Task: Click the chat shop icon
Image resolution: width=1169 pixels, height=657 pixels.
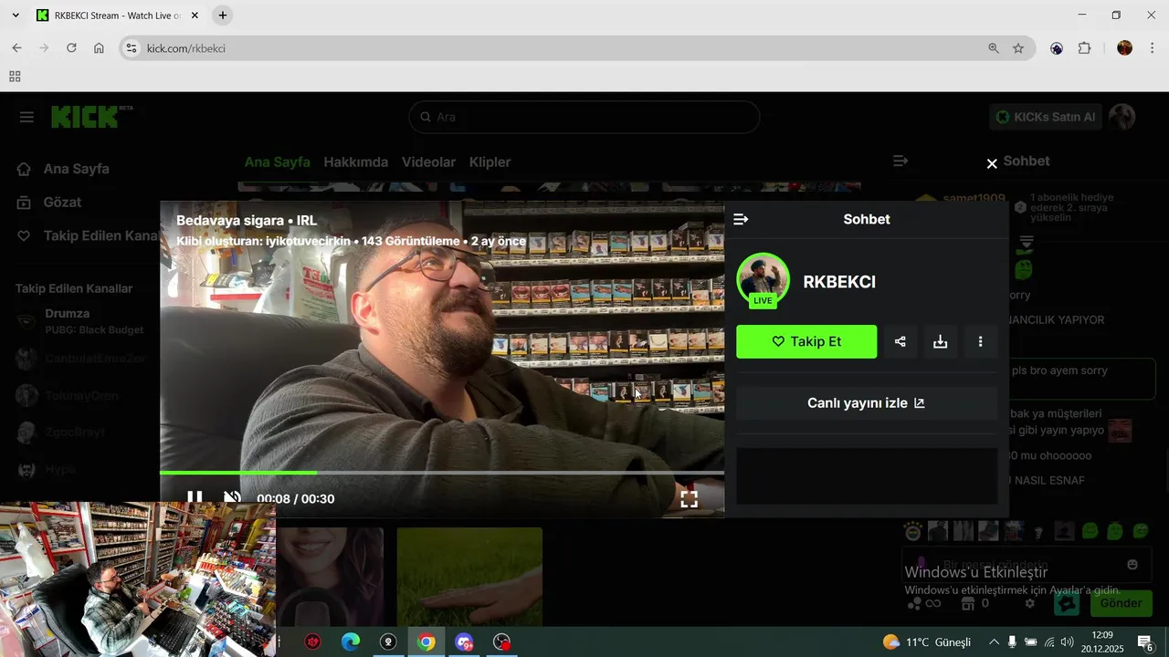Action: coord(966,603)
